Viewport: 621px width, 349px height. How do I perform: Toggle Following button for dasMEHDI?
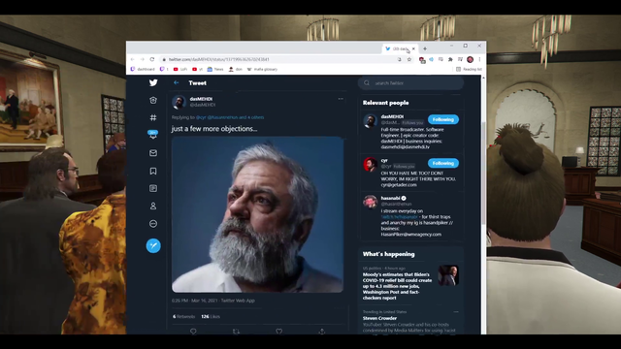pos(443,119)
